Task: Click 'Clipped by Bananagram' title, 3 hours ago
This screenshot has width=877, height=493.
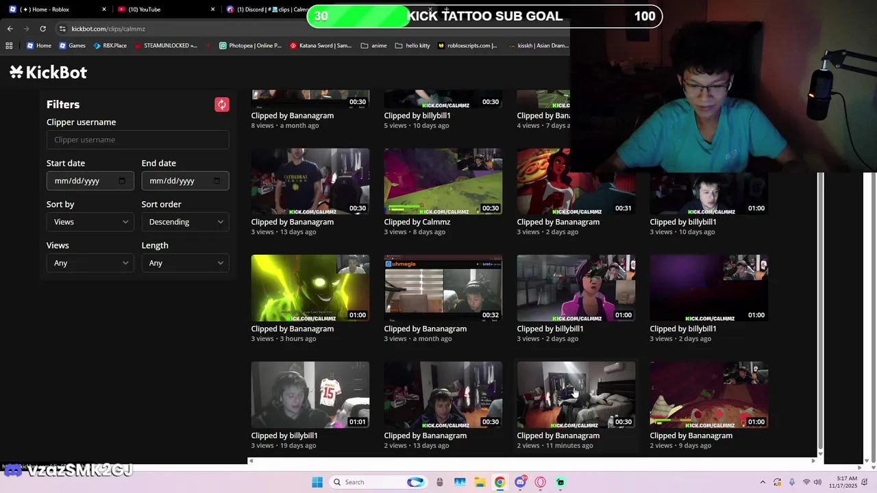Action: 293,329
